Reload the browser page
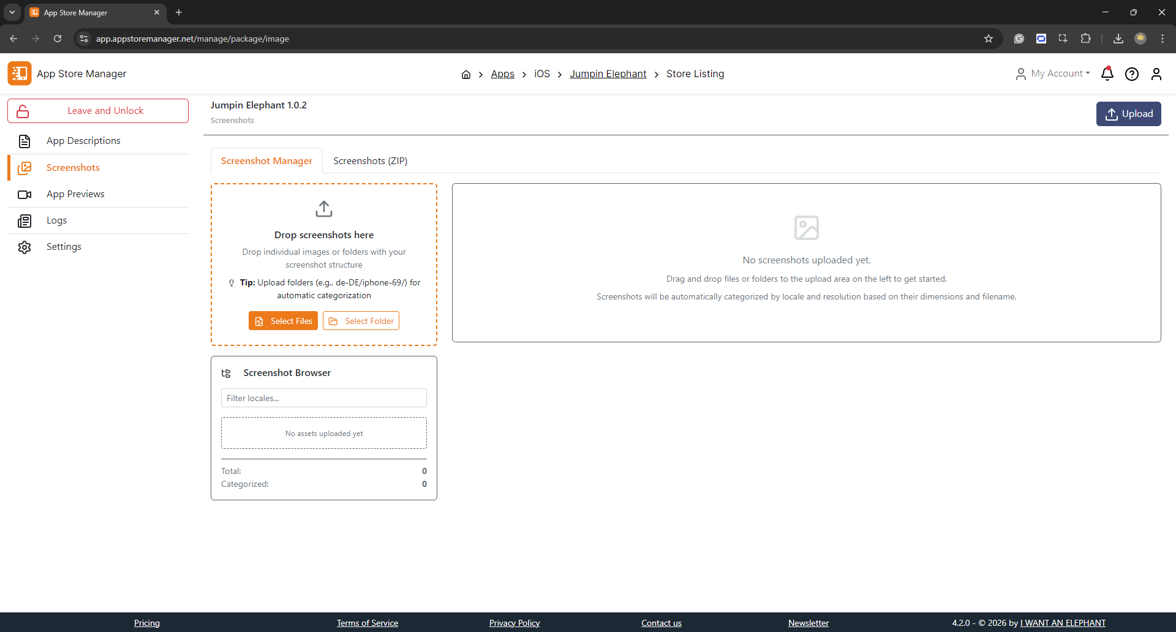The image size is (1176, 632). [58, 39]
